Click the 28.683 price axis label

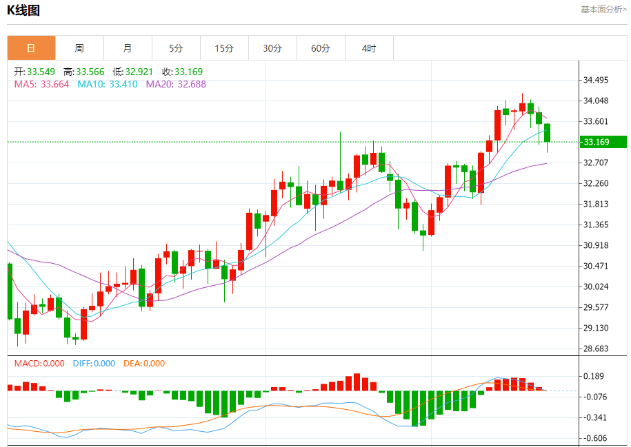[x=596, y=349]
